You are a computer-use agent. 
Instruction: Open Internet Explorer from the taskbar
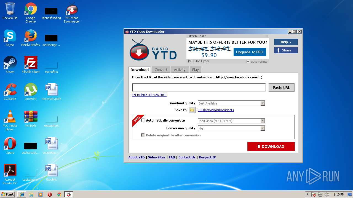(22, 194)
